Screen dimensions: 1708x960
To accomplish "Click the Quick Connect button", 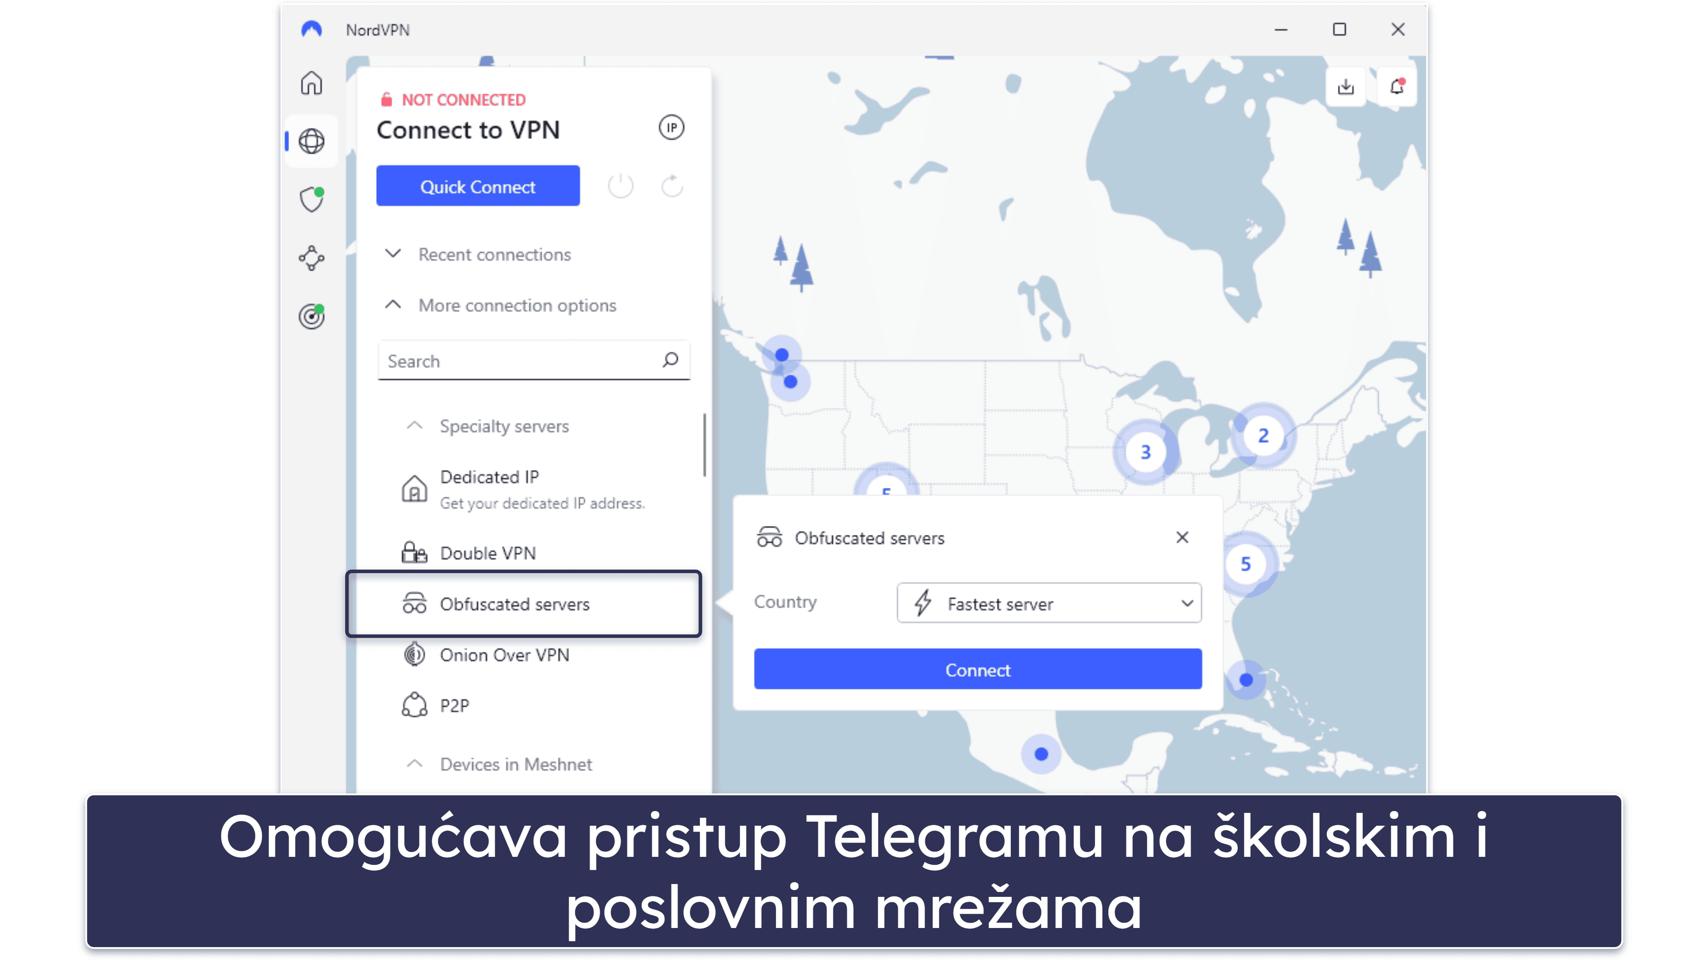I will pos(477,186).
